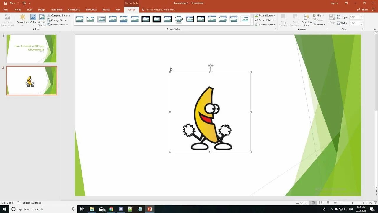The height and width of the screenshot is (213, 378).
Task: Click the rotation handle above the picture
Action: [x=211, y=66]
